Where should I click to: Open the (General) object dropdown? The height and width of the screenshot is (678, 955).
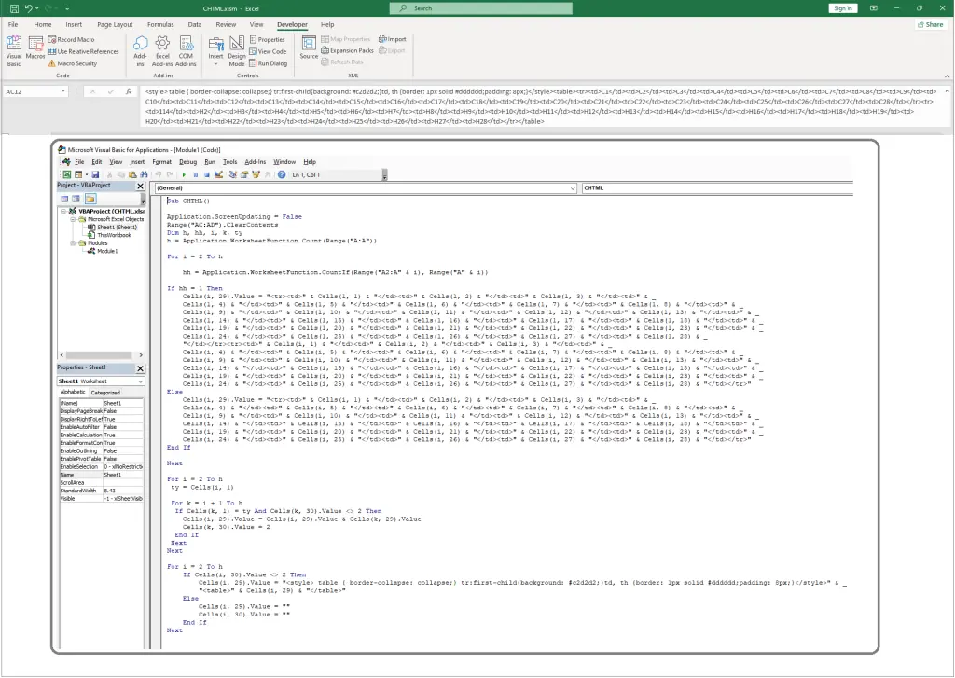572,187
